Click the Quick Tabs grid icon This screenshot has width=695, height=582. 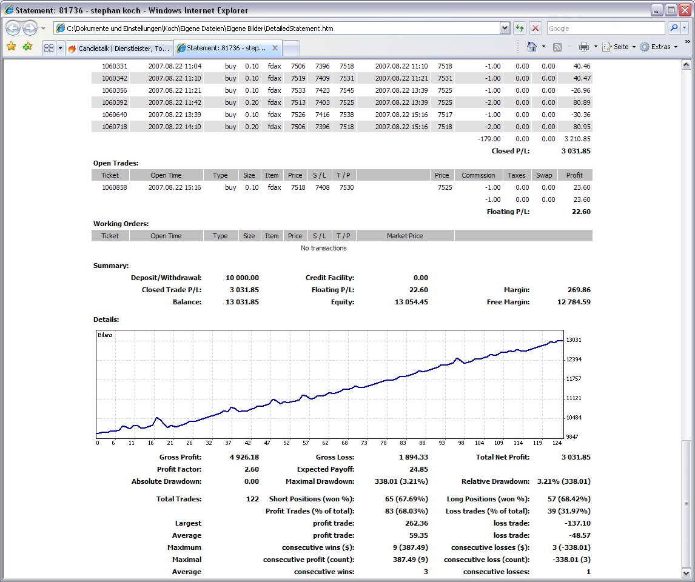click(x=49, y=48)
